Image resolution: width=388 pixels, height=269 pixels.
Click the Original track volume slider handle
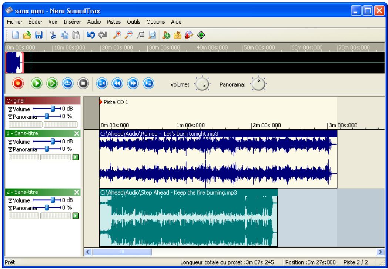53,109
